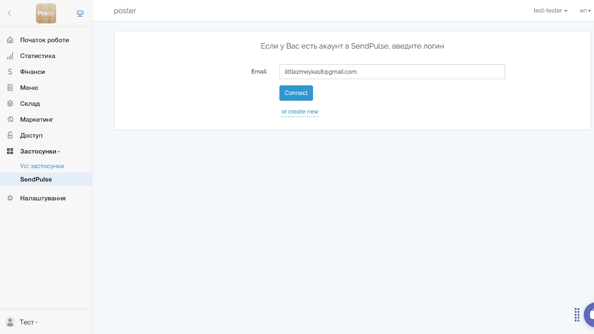
Task: Click the back arrow icon in sidebar
Action: click(10, 13)
